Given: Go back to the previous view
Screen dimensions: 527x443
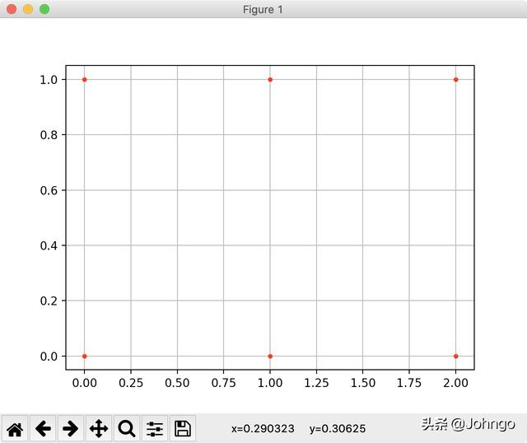Looking at the screenshot, I should tap(43, 428).
